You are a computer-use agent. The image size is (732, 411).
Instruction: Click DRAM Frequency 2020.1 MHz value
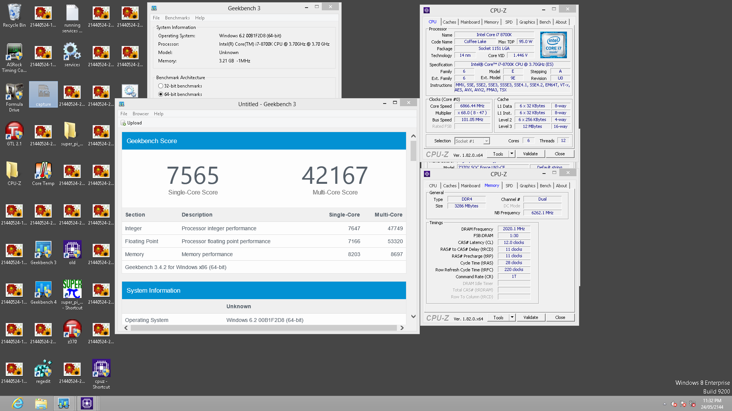tap(514, 229)
